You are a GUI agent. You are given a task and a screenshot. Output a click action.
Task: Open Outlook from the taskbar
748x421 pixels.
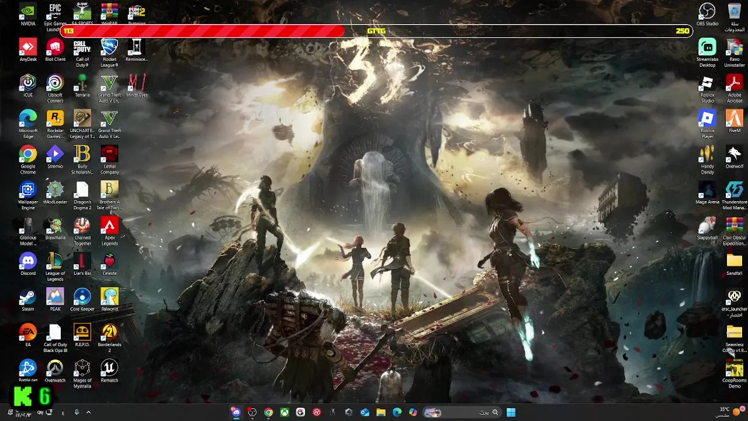pos(365,412)
